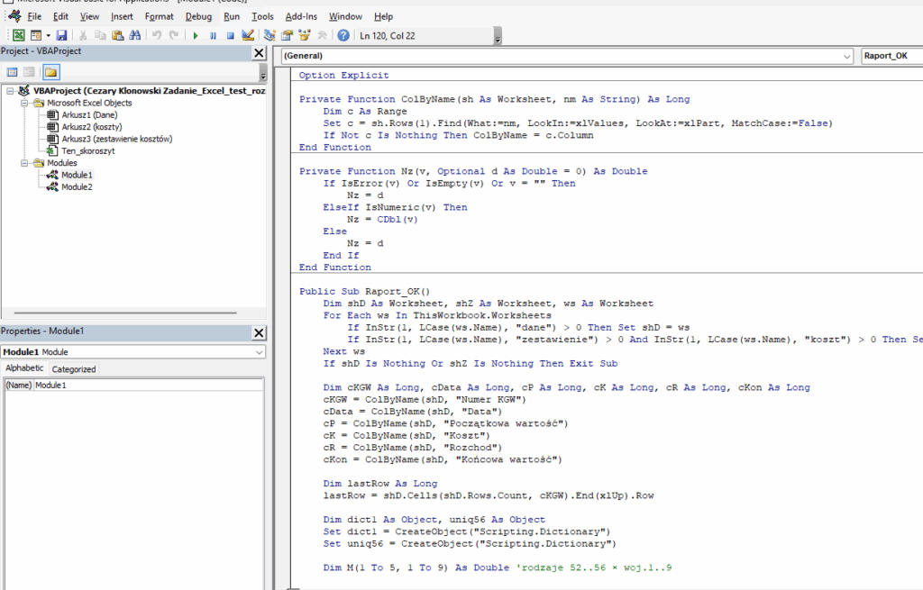The width and height of the screenshot is (923, 590).
Task: Switch to Categorized properties tab
Action: (74, 368)
